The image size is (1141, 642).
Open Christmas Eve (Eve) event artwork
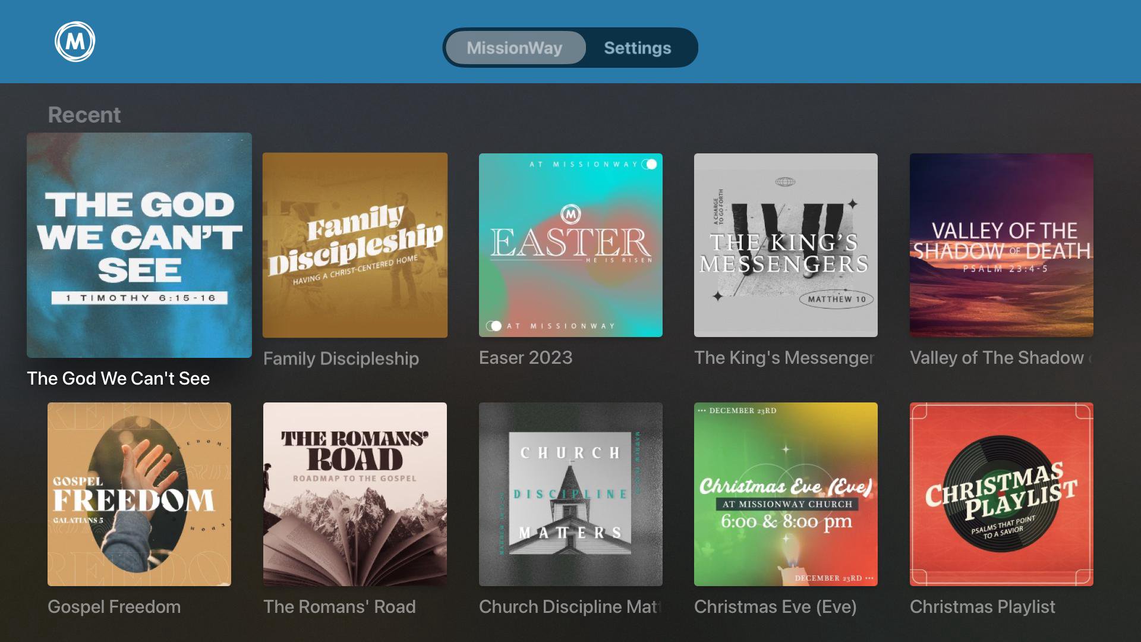[786, 494]
